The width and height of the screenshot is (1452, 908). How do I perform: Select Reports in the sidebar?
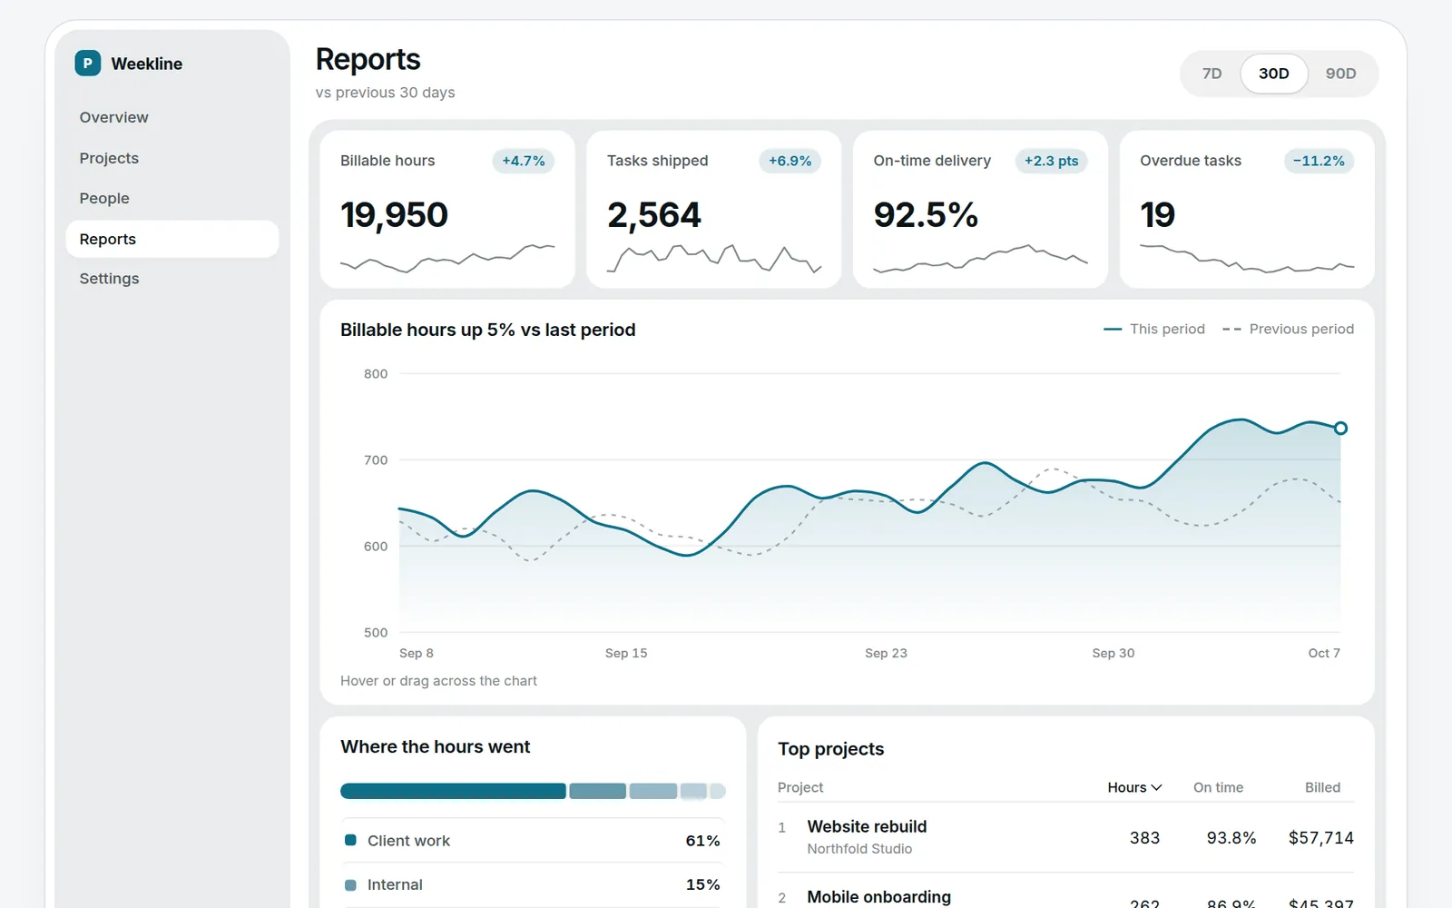[x=172, y=239]
